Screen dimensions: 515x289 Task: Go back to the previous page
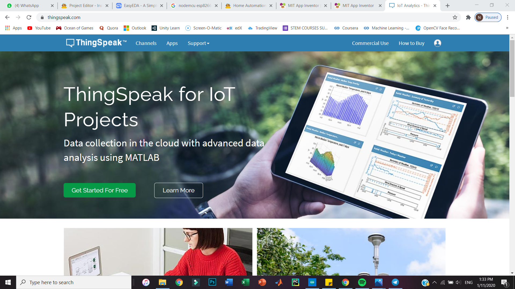point(7,17)
